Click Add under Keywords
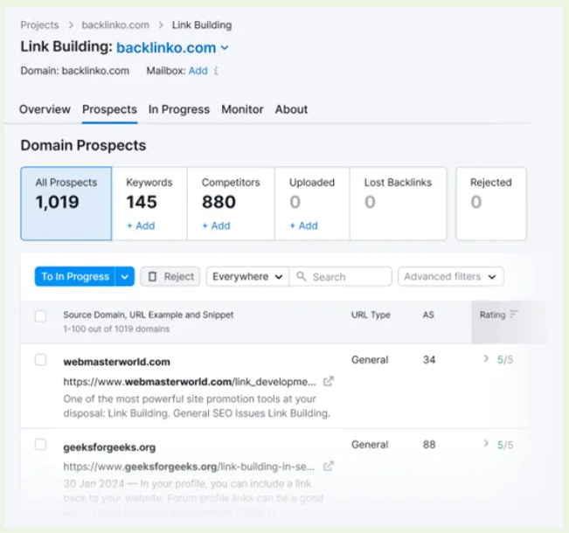 coord(141,225)
